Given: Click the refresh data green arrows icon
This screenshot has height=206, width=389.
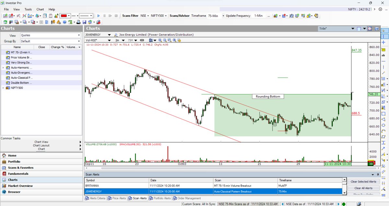Looking at the screenshot, I should pos(5,22).
